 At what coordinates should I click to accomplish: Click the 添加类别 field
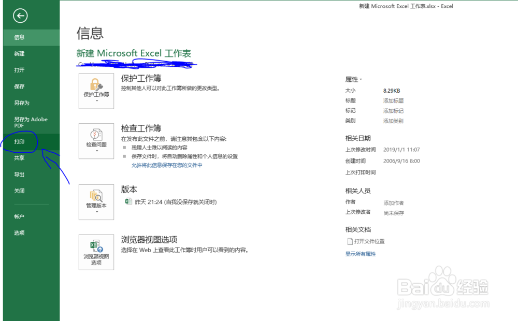tap(393, 121)
